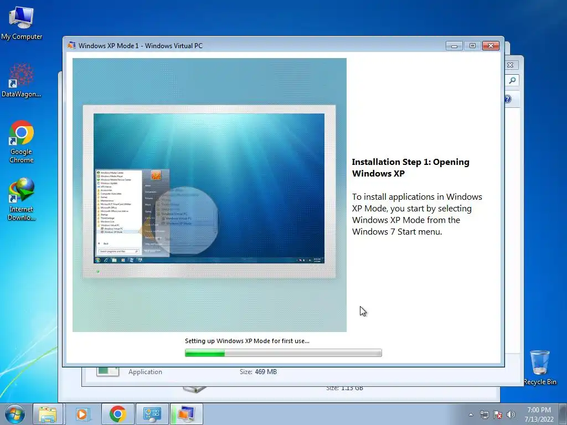567x425 pixels.
Task: Click the Installation Step 1 heading
Action: click(x=411, y=168)
